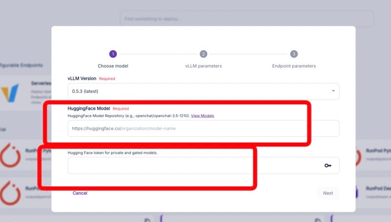The height and width of the screenshot is (222, 391).
Task: Click the upper PyTorch logo behind dialog
Action: tap(10, 155)
